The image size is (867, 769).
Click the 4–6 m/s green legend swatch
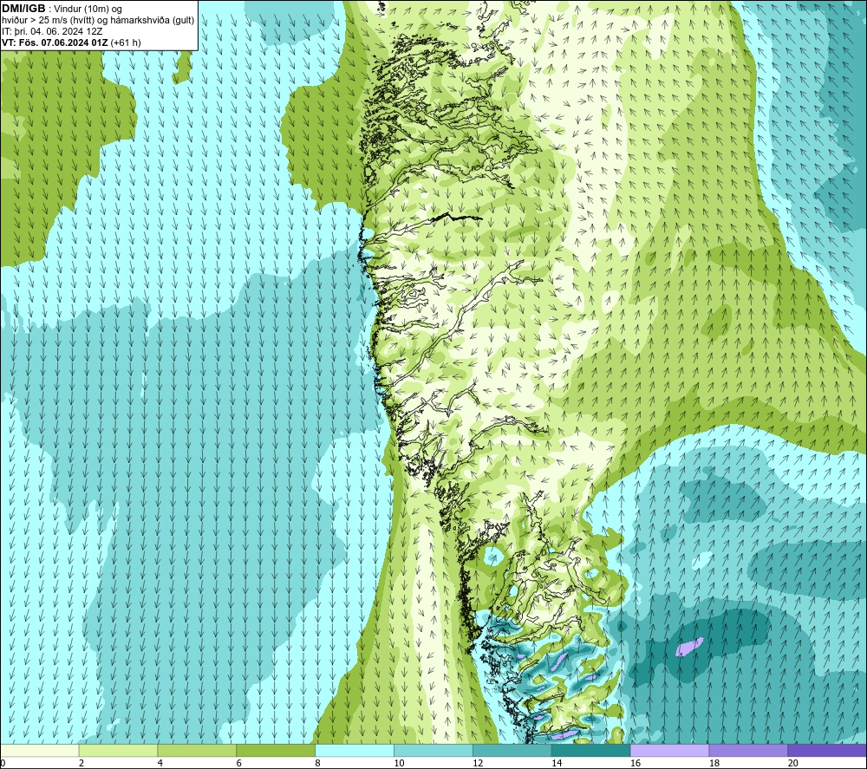click(197, 750)
